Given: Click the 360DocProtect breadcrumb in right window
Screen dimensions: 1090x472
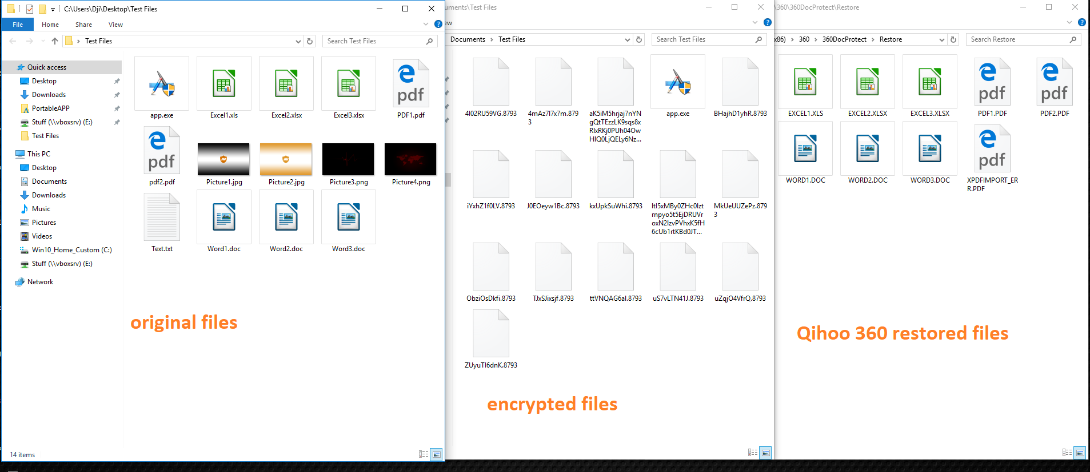Looking at the screenshot, I should 844,39.
